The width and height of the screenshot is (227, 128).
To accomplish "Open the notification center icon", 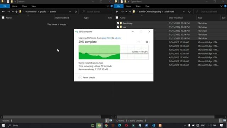I will (221, 126).
